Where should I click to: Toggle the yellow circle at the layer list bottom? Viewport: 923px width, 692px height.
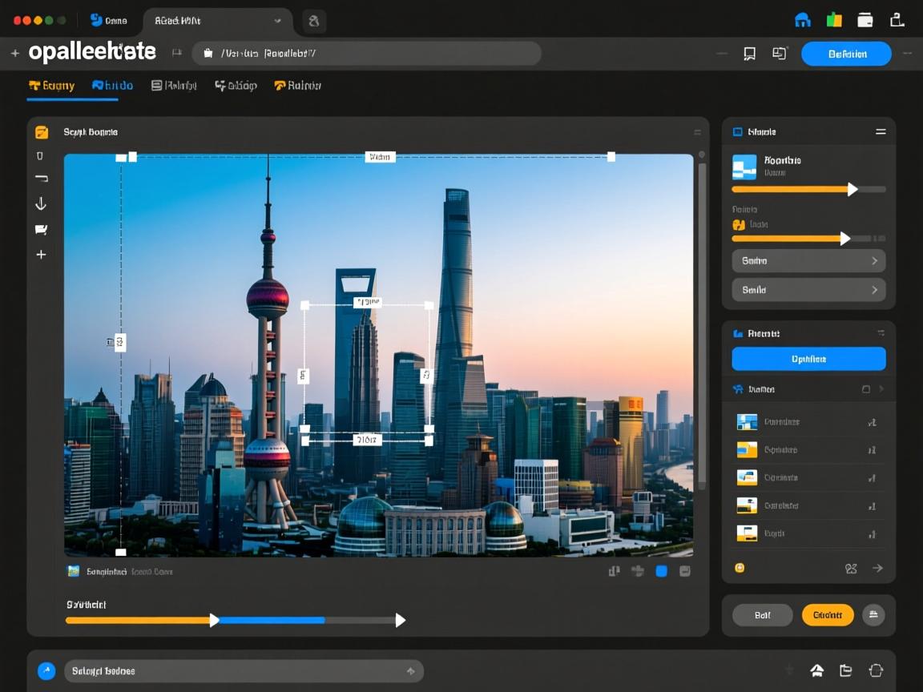[x=740, y=568]
